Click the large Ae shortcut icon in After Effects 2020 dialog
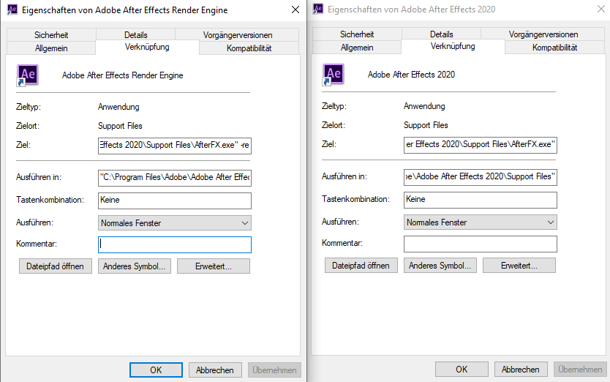610x382 pixels. [334, 75]
